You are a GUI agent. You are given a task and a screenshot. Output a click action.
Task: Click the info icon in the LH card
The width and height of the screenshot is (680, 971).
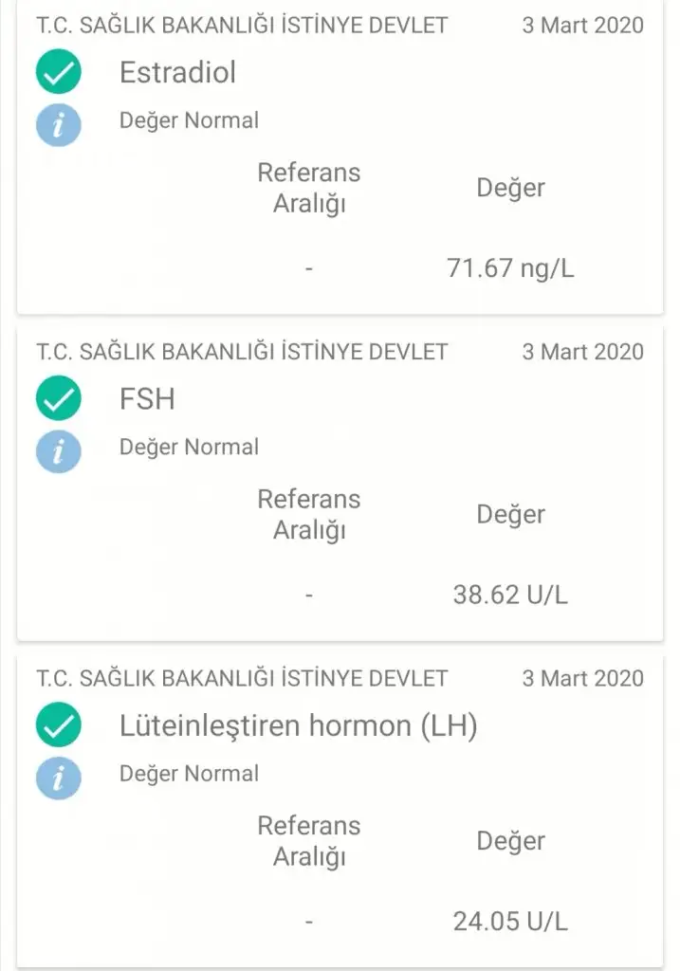tap(59, 778)
